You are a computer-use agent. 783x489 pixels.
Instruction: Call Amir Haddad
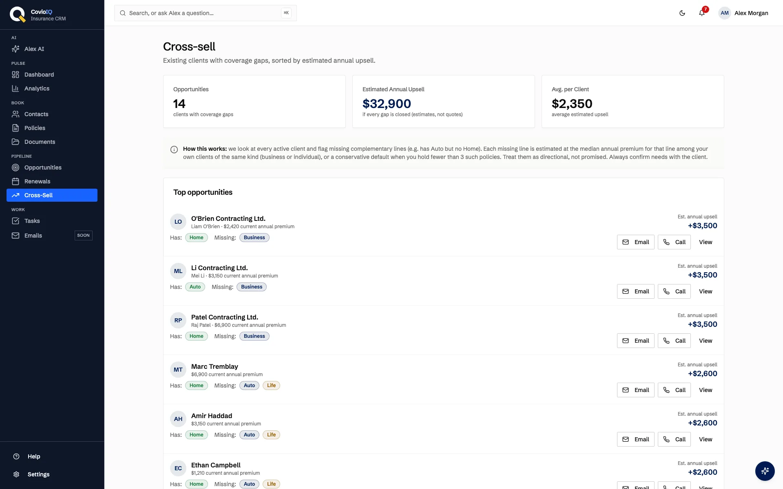[674, 439]
